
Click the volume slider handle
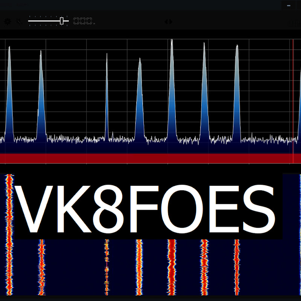click(62, 21)
